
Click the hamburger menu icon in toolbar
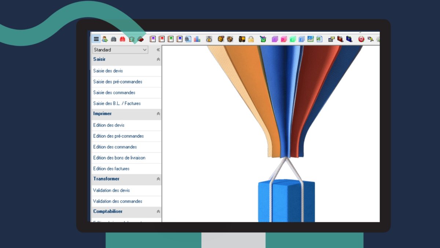pyautogui.click(x=96, y=39)
